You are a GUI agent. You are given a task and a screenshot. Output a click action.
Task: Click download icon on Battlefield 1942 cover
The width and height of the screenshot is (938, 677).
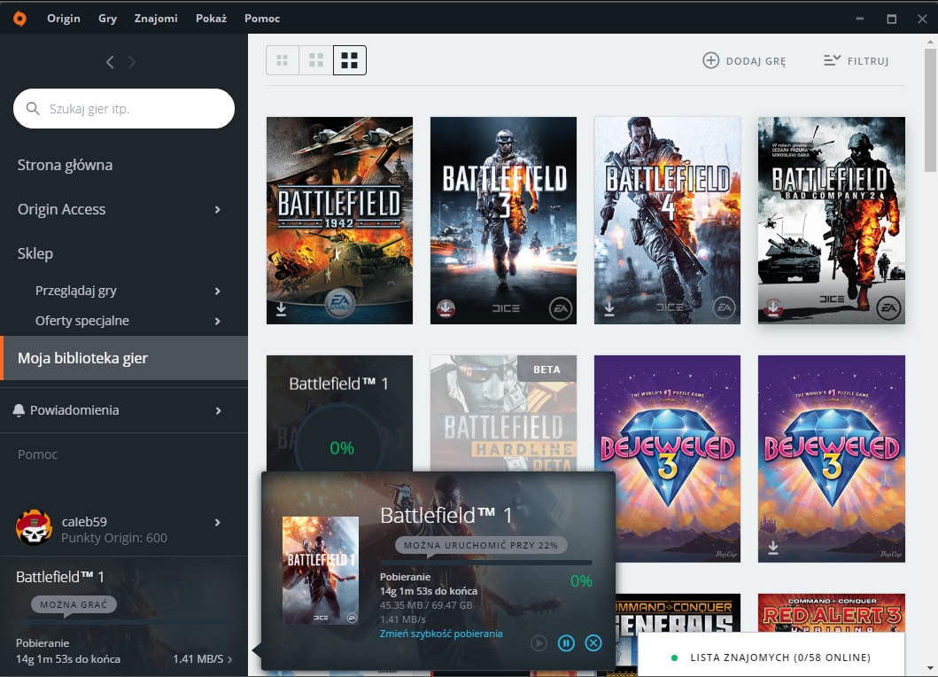tap(281, 309)
